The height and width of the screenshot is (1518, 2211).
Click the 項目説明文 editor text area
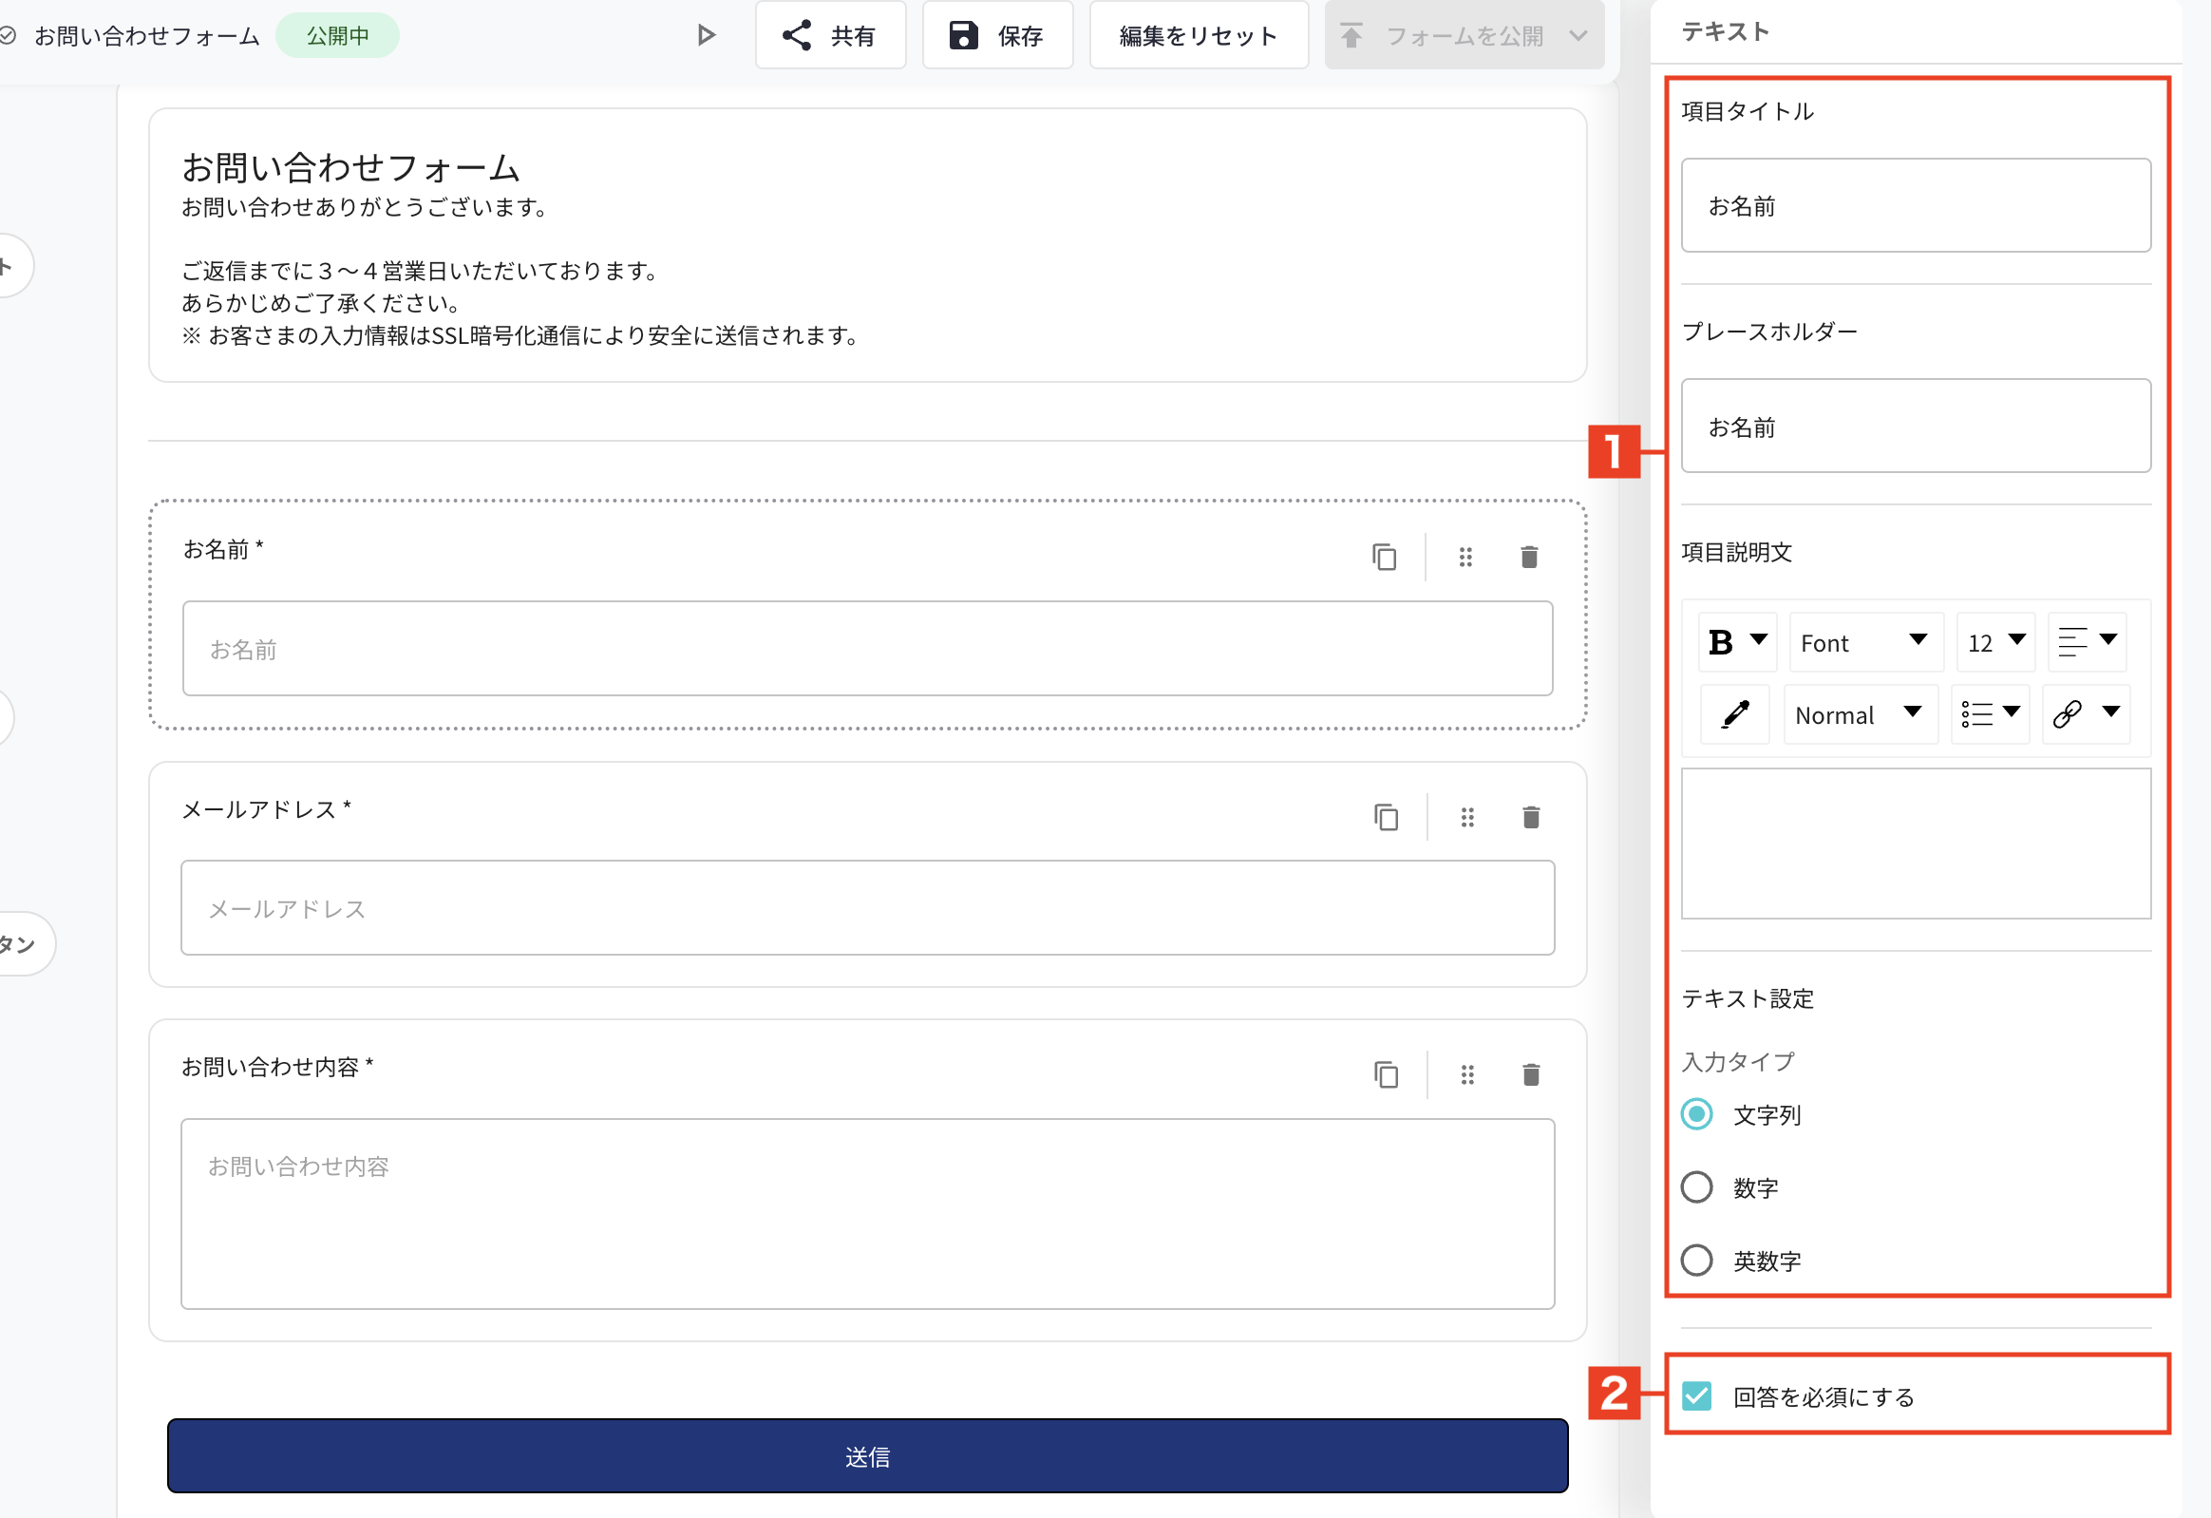[1915, 844]
